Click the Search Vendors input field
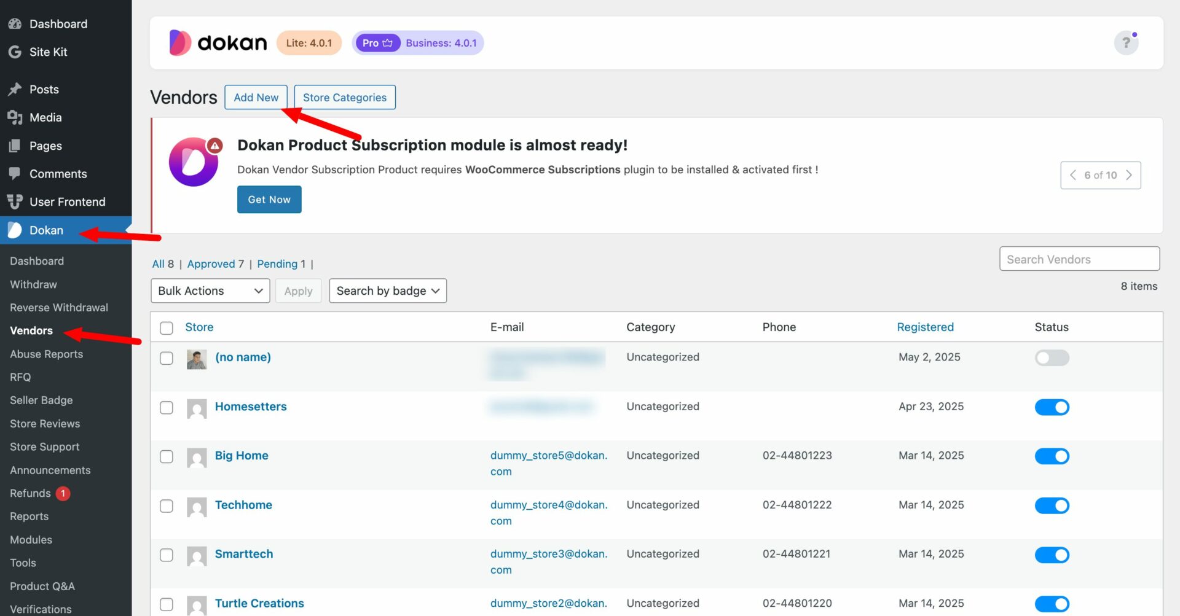Screen dimensions: 1180x616 tap(1079, 259)
